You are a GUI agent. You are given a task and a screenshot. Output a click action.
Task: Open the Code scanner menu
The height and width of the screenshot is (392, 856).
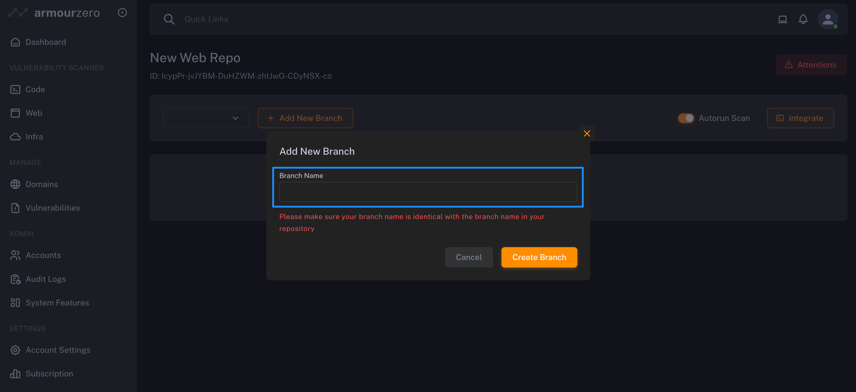(35, 89)
